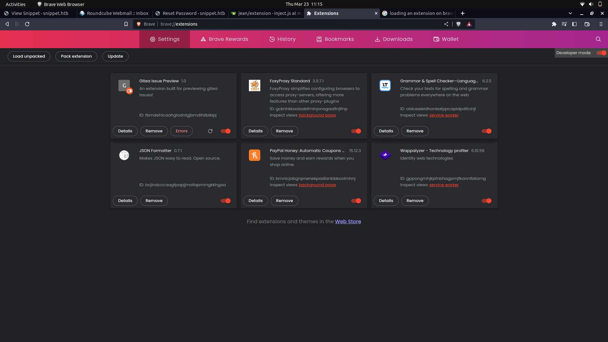
Task: Open the sidebar panel icon
Action: (x=574, y=24)
